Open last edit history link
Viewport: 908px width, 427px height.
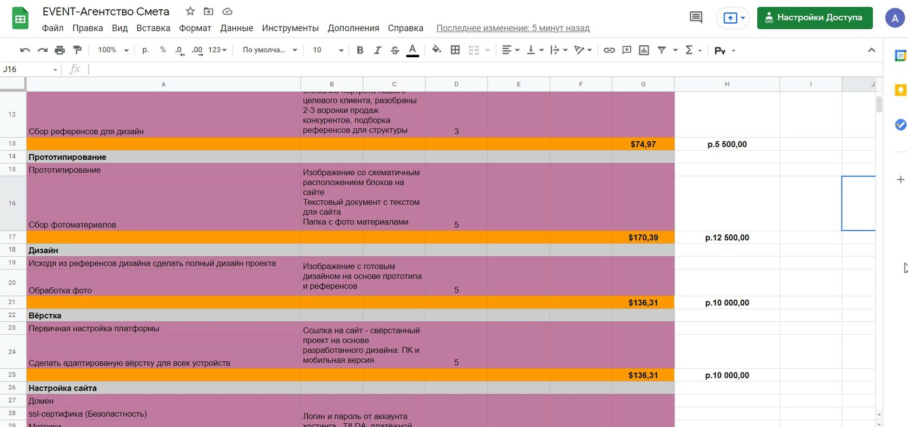(513, 28)
